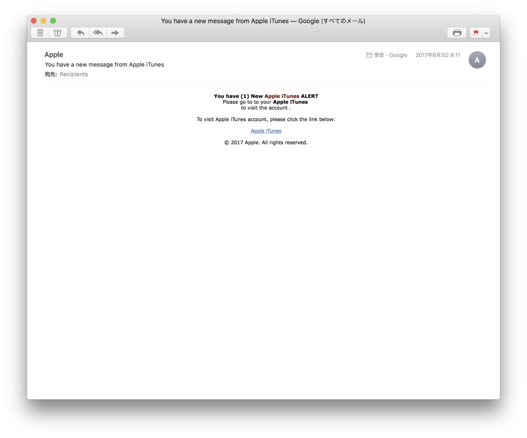Click subject line under sender name
The height and width of the screenshot is (438, 527).
click(x=104, y=64)
